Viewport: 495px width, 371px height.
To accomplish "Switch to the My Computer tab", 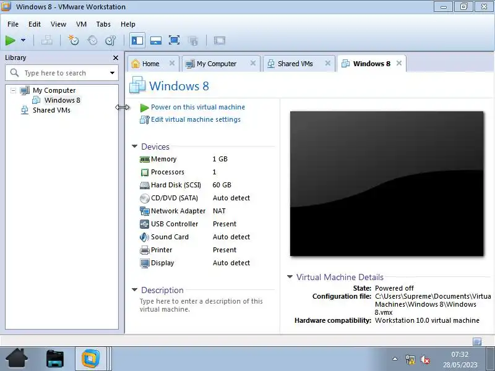I will point(216,64).
